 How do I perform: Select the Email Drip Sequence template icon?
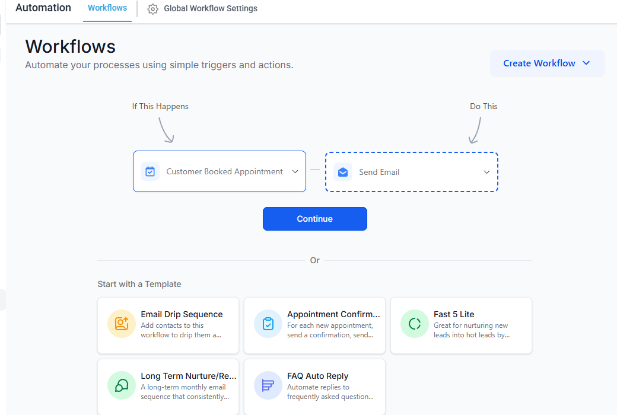[121, 324]
